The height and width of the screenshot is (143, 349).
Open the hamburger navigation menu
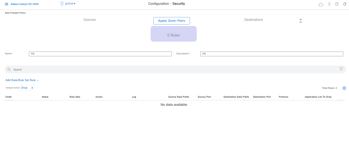click(6, 4)
